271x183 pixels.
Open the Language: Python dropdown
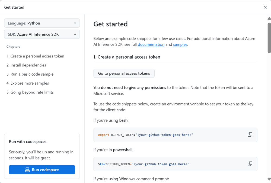pyautogui.click(x=42, y=23)
